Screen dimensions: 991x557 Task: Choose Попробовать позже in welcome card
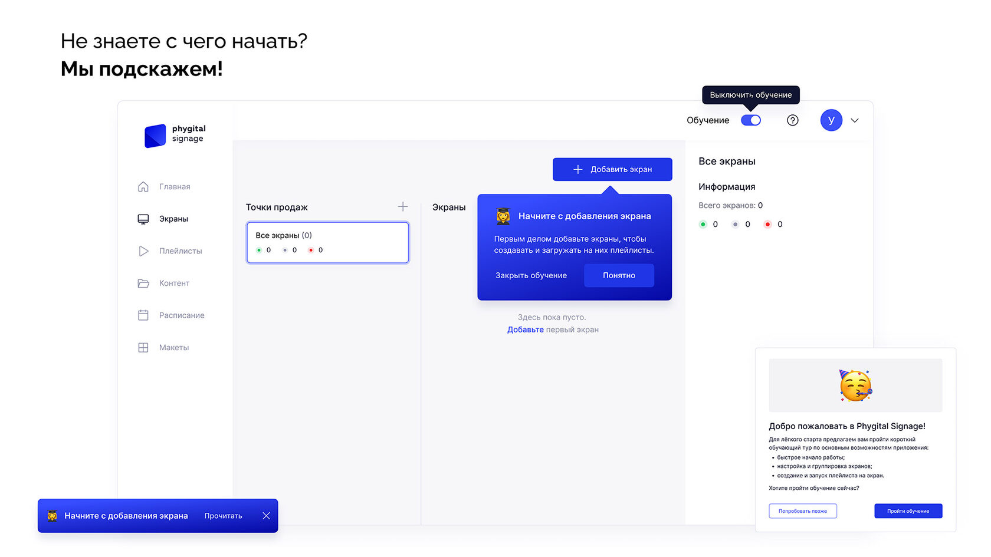[803, 511]
